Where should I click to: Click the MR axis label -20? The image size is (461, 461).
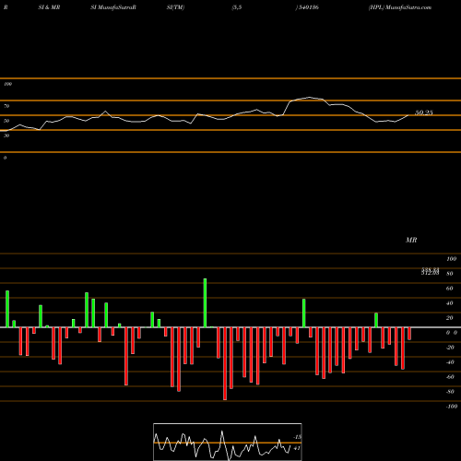(x=450, y=348)
